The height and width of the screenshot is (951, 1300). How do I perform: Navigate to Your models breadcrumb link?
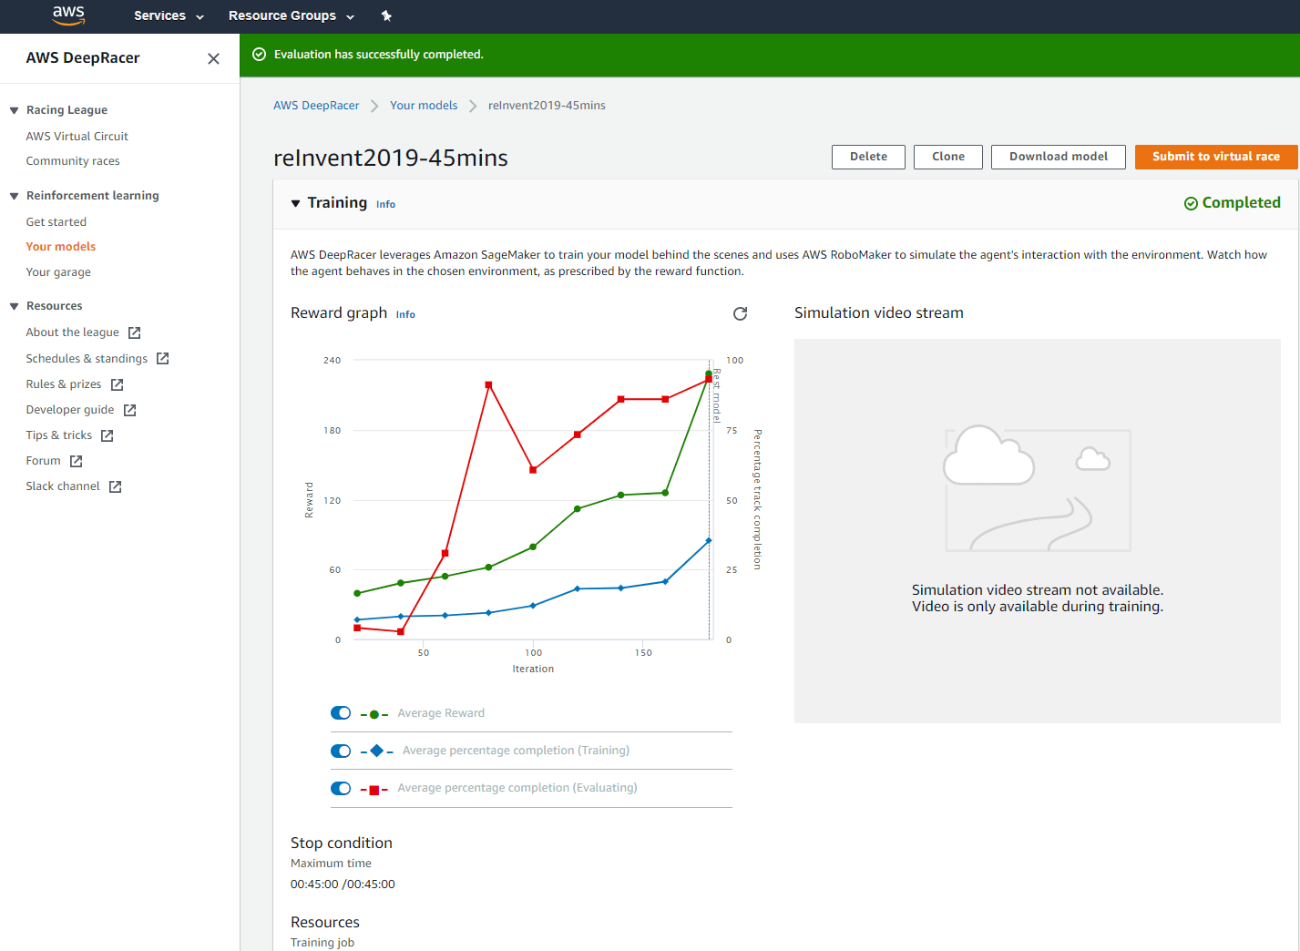[x=424, y=106]
